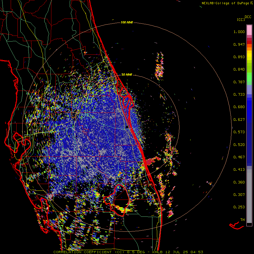This screenshot has height=254, width=254.
Task: Click the 0.307 scale value
Action: tap(239, 195)
